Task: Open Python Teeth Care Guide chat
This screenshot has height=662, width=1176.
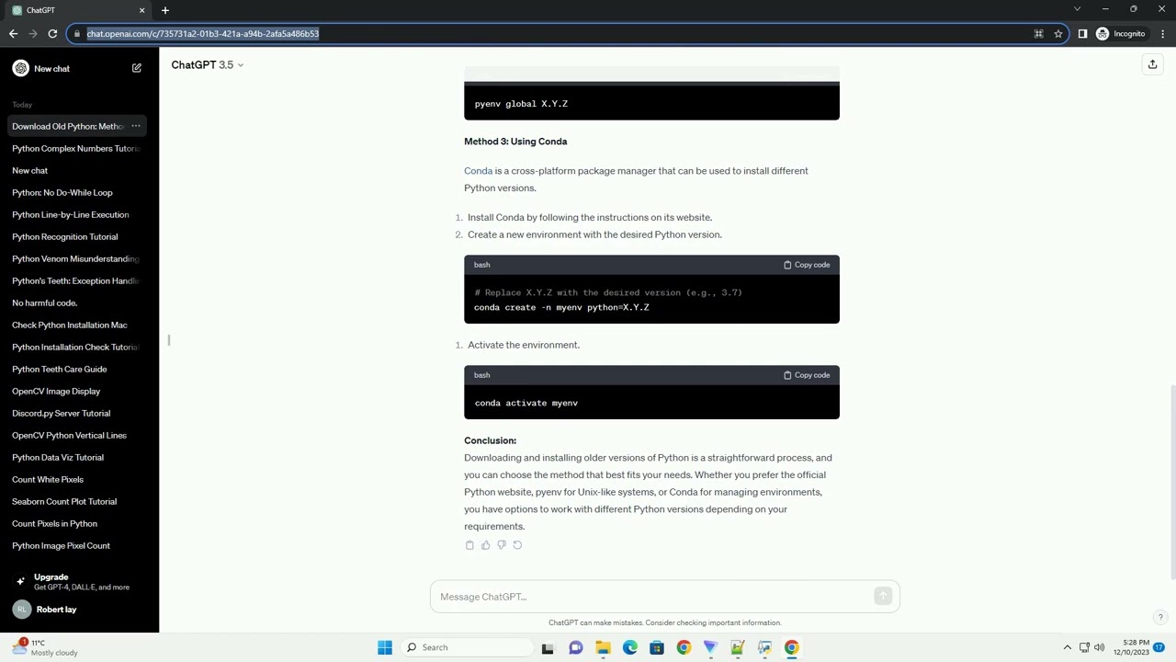Action: 79,369
